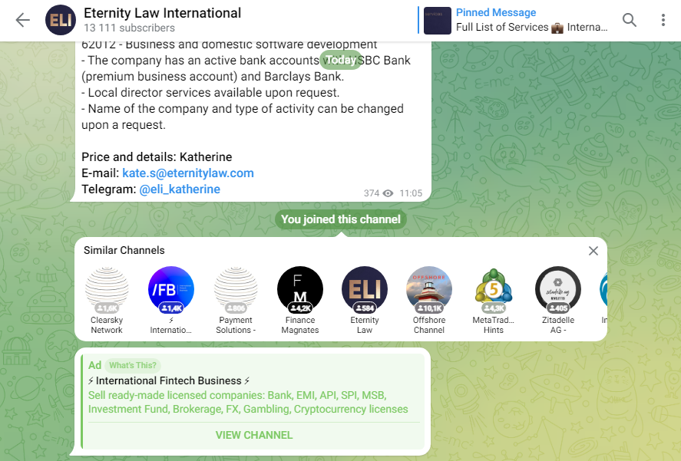Open the three-dot options menu

click(x=663, y=20)
